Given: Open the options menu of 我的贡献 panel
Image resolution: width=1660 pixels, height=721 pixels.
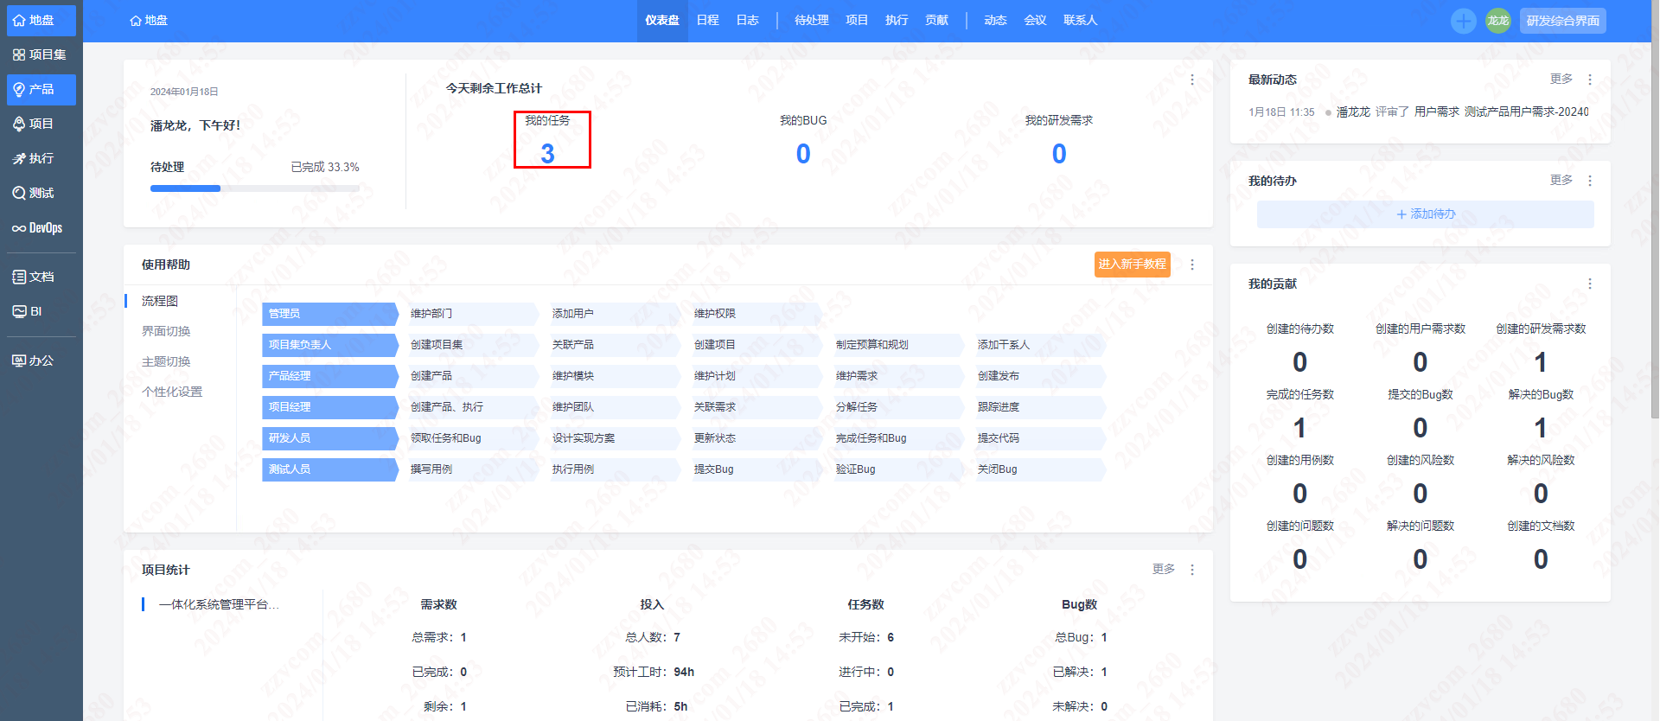Looking at the screenshot, I should pos(1590,284).
